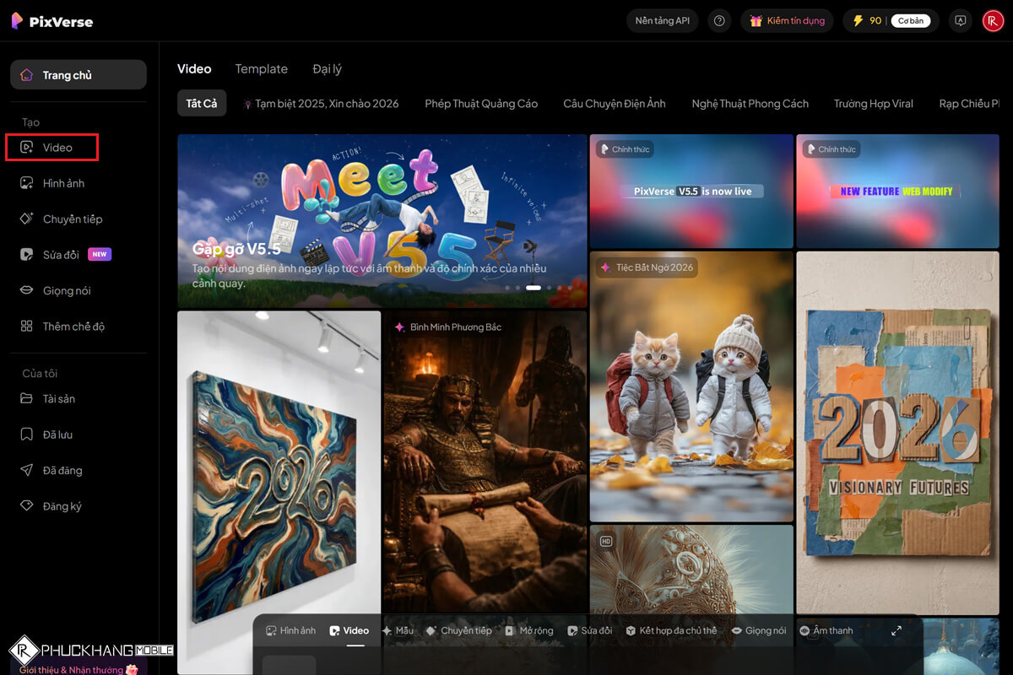Open Giọng nói in the sidebar
1013x675 pixels.
coord(66,291)
